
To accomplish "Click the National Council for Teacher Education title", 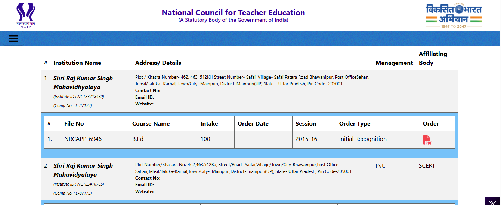I will (x=233, y=13).
